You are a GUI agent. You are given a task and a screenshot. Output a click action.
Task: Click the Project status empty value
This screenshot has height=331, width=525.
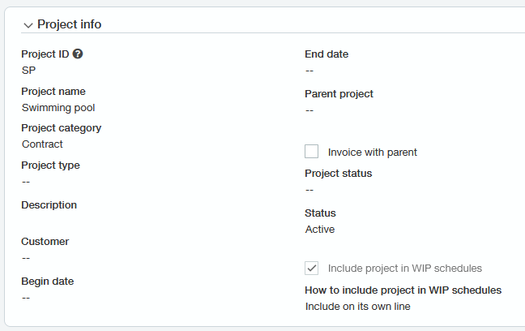point(309,190)
